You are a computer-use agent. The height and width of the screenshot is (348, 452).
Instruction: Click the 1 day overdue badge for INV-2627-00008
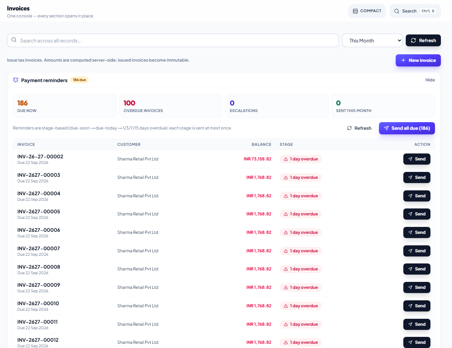pos(301,269)
